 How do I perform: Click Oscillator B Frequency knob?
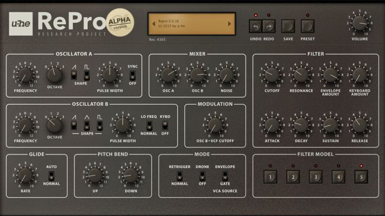coord(25,125)
